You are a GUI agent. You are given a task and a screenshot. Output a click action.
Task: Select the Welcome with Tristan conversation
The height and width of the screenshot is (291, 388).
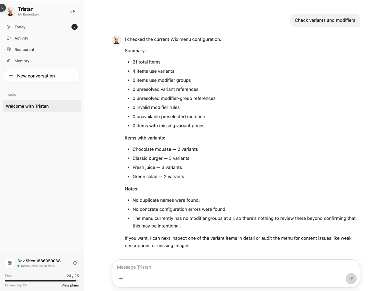click(42, 106)
